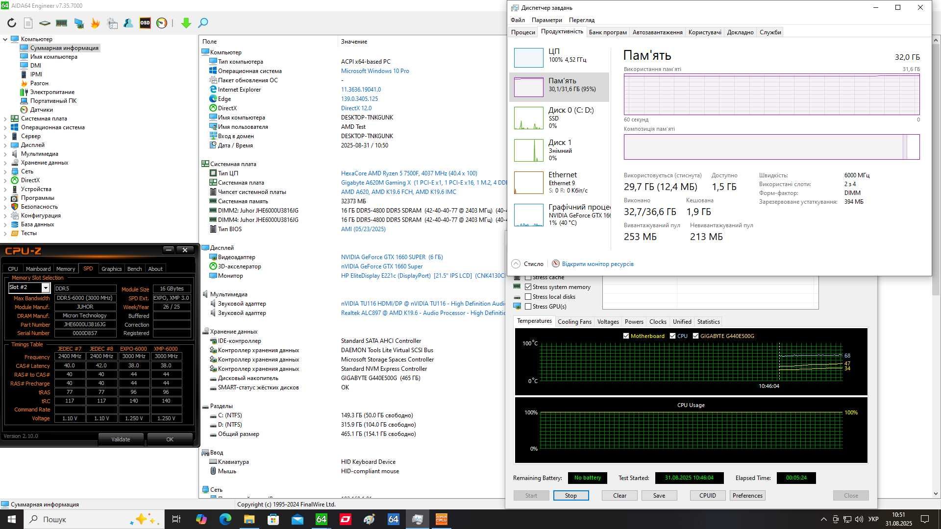Expand the Дисплей tree node

point(5,145)
